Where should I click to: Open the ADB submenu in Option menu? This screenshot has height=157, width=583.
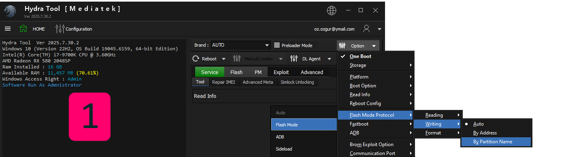pos(376,133)
